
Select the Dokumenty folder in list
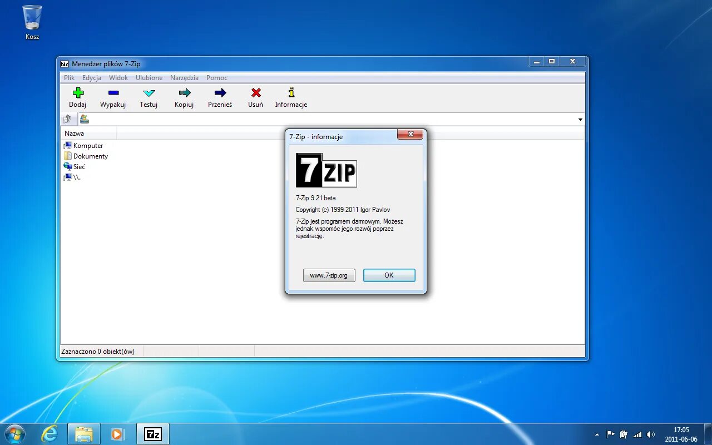(x=86, y=156)
